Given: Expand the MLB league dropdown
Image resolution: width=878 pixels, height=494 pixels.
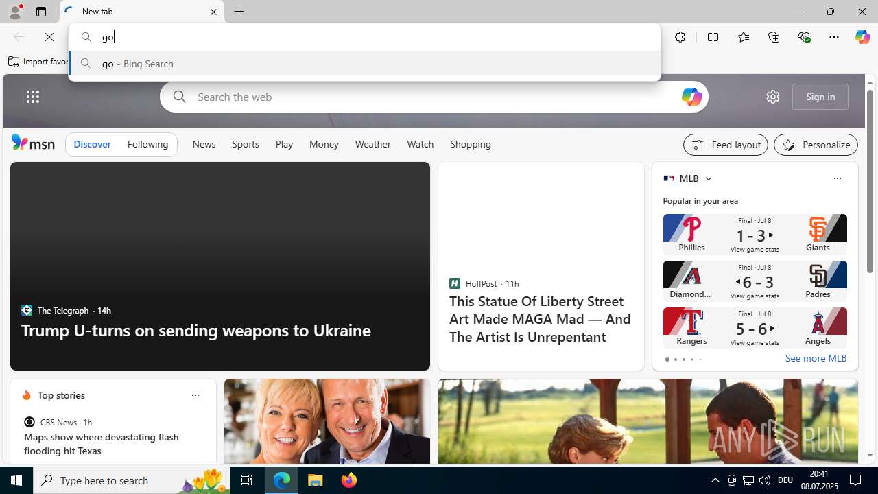Looking at the screenshot, I should [708, 178].
